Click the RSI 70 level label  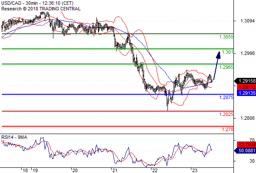(x=252, y=140)
